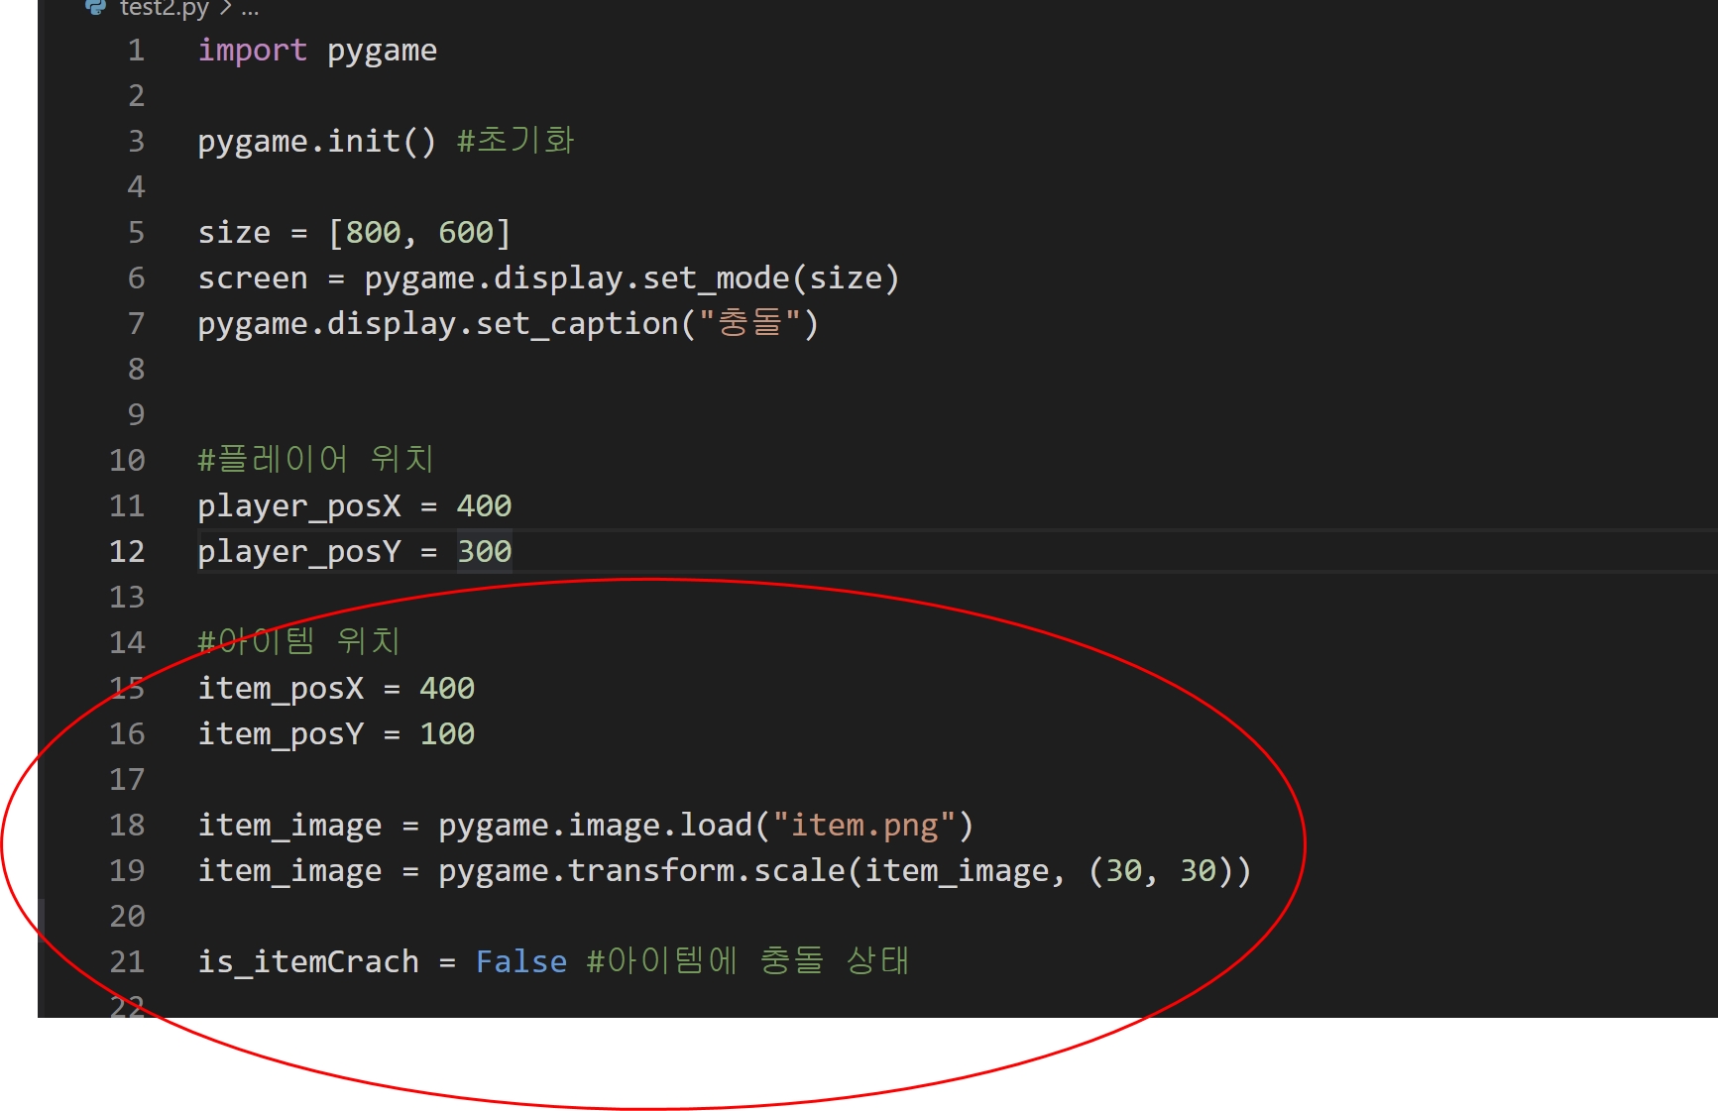Click the 'import' keyword on line 1
The height and width of the screenshot is (1111, 1718).
[252, 51]
